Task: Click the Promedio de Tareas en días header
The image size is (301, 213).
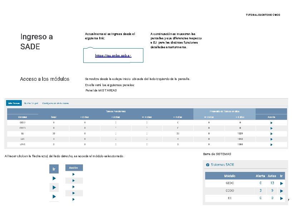Action: 224,111
